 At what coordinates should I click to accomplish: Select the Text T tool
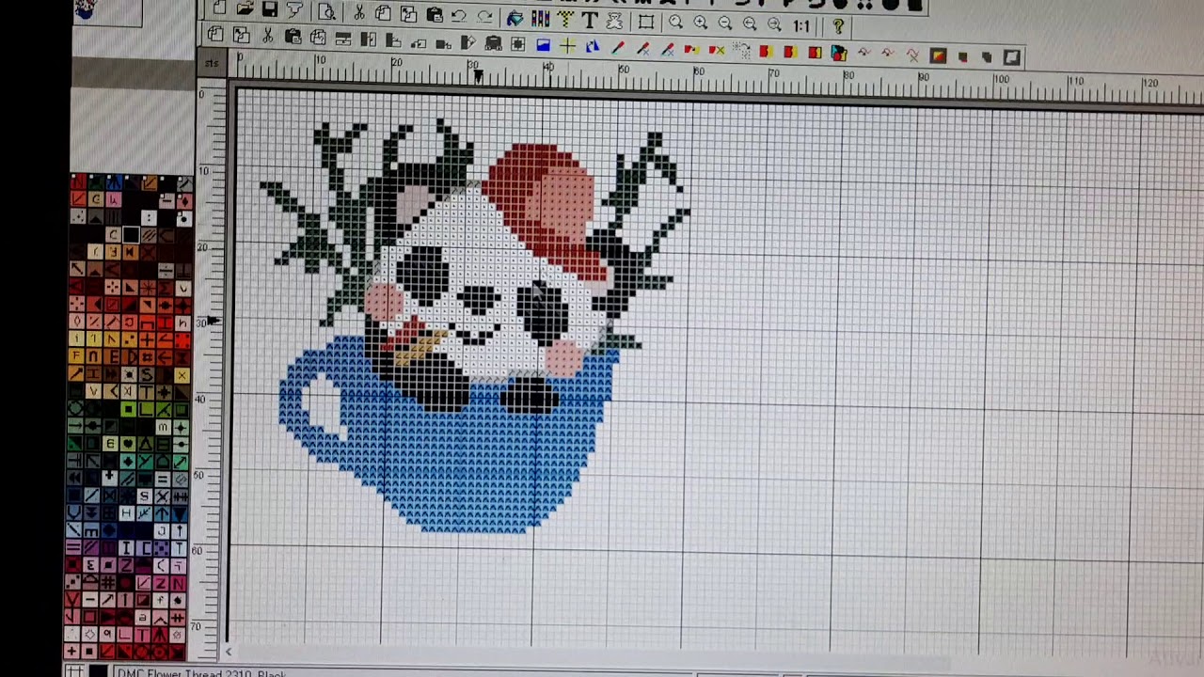tap(590, 20)
